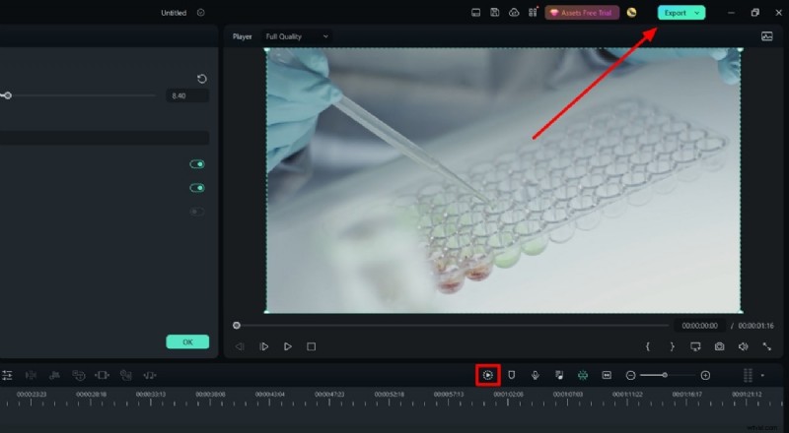Viewport: 789px width, 433px height.
Task: Click the Export button
Action: pos(675,13)
